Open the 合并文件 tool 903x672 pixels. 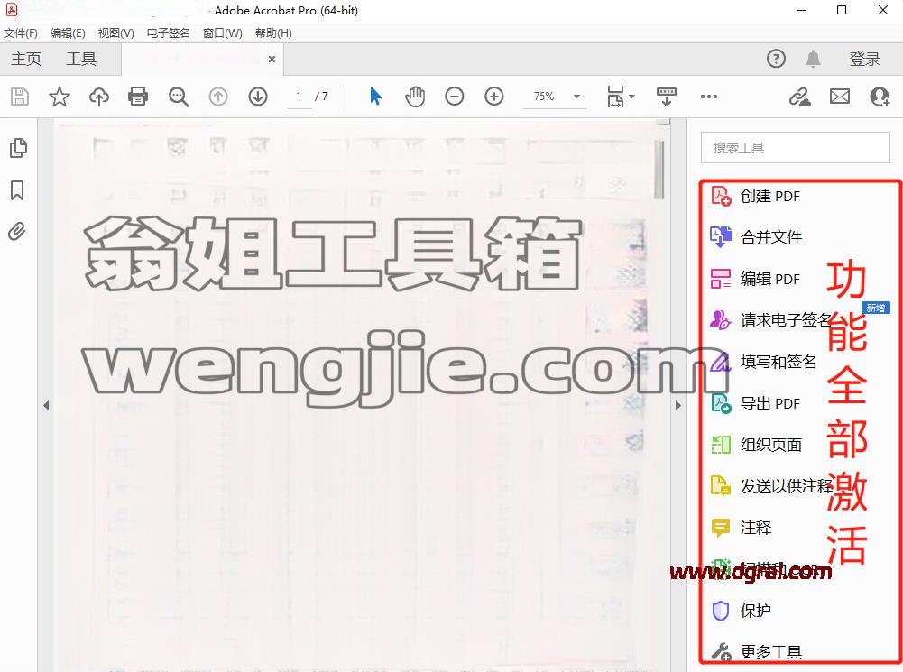[756, 237]
